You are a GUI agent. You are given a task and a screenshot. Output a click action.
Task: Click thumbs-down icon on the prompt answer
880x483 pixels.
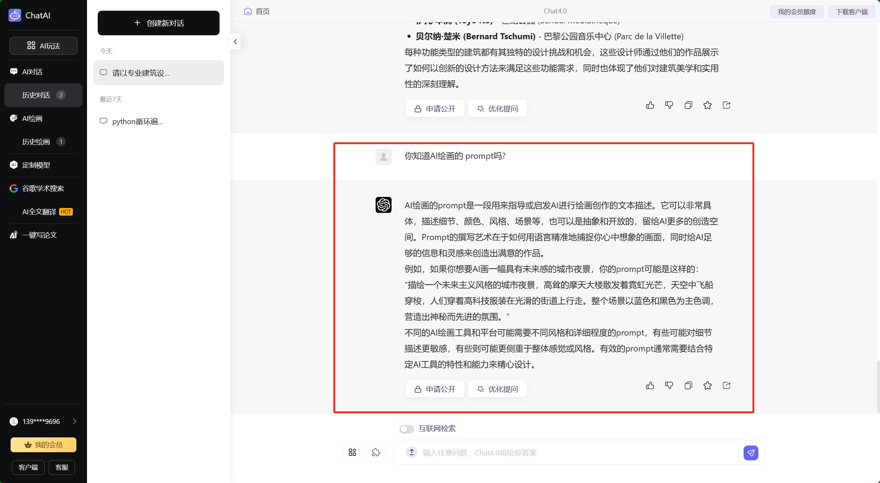pos(669,385)
